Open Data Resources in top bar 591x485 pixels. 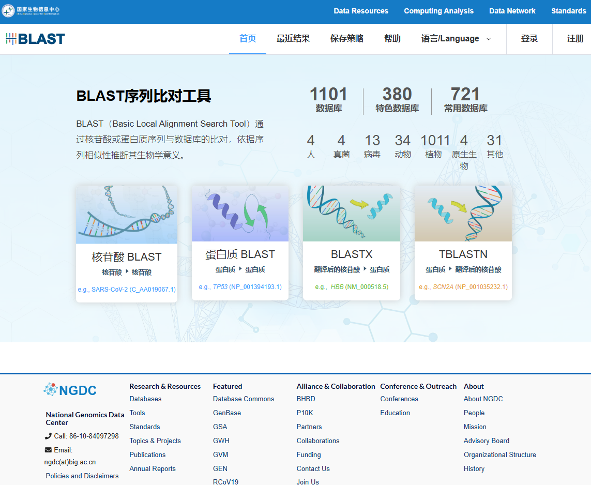361,11
